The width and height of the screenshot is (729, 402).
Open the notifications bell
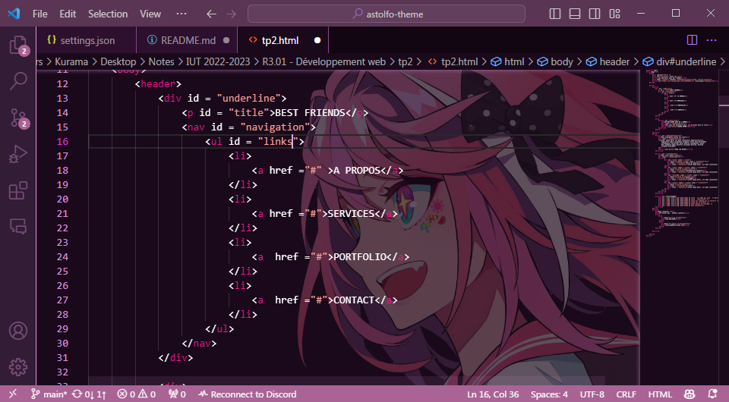click(712, 394)
